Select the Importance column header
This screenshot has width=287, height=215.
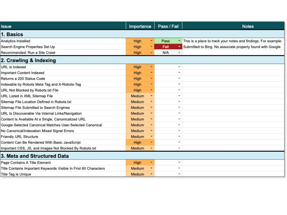click(x=140, y=26)
